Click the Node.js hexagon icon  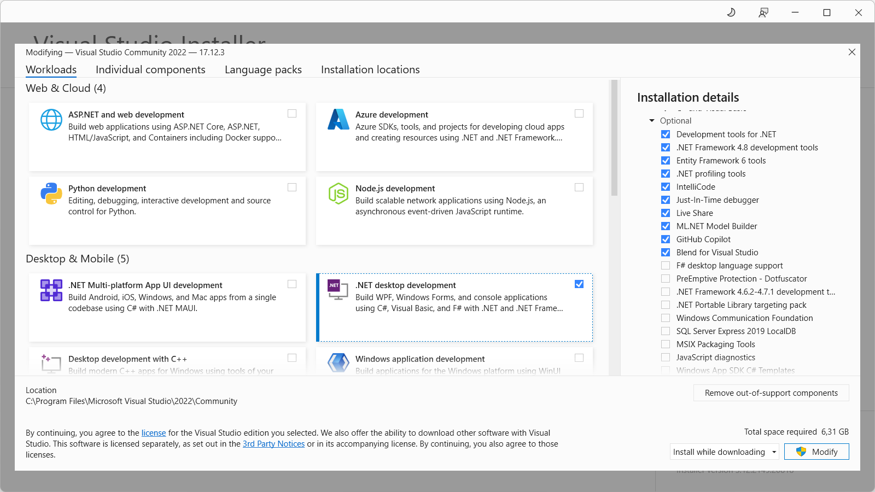point(339,194)
